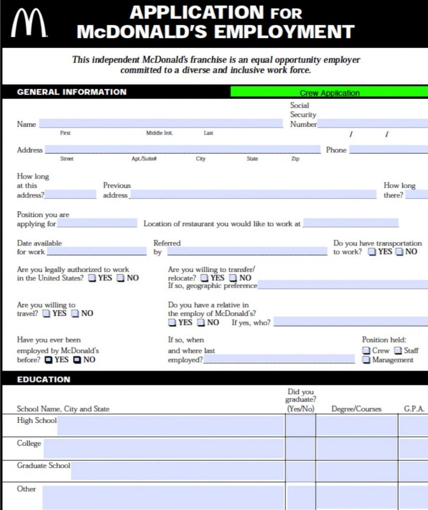Click the 'How long at this address' field

coord(70,195)
